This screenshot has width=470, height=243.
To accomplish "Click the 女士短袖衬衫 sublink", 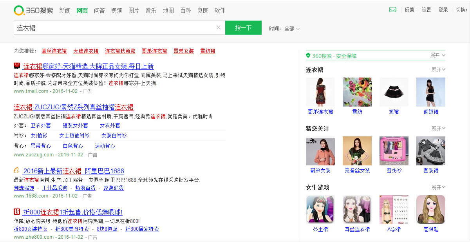I will [x=74, y=136].
